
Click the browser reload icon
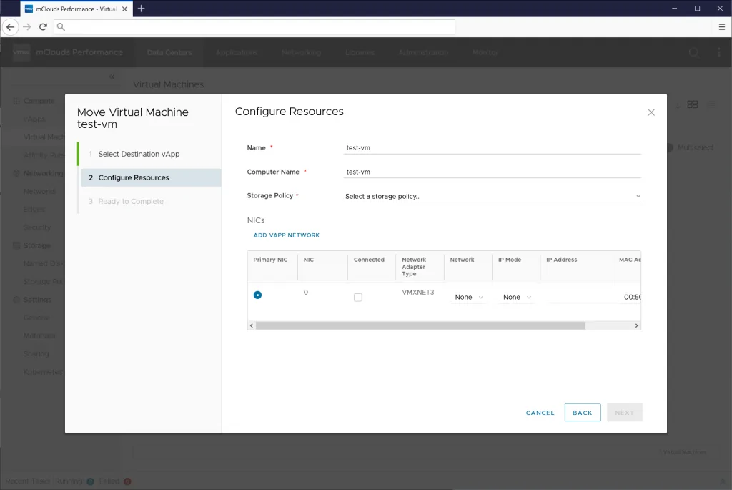pyautogui.click(x=43, y=26)
